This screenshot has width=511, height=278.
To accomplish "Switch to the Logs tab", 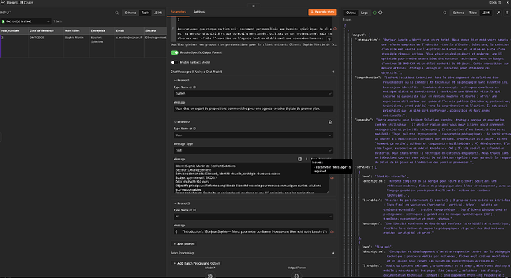I will click(x=364, y=13).
